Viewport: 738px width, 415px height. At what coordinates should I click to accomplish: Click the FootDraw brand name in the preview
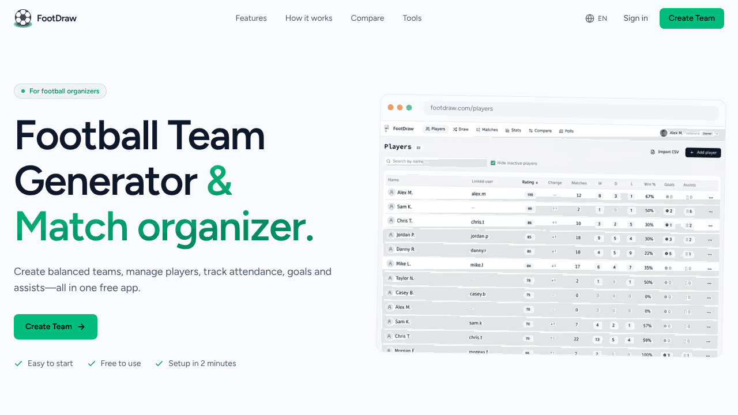pyautogui.click(x=404, y=129)
